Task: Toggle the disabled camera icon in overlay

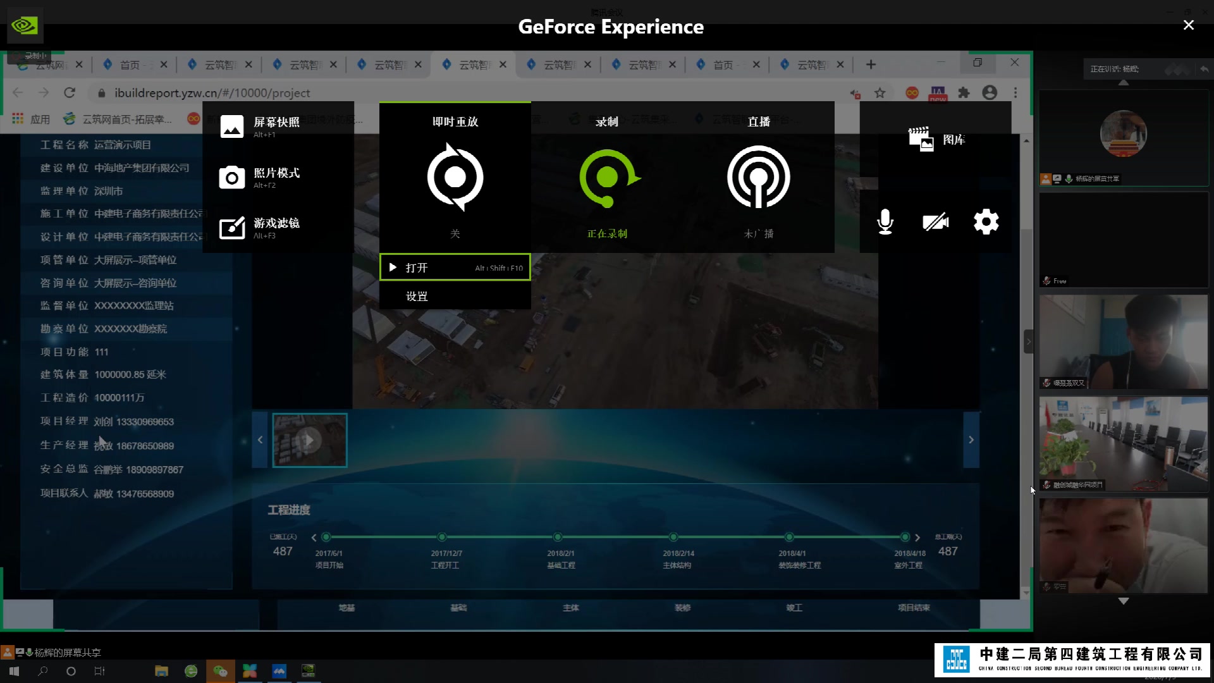Action: pos(936,222)
